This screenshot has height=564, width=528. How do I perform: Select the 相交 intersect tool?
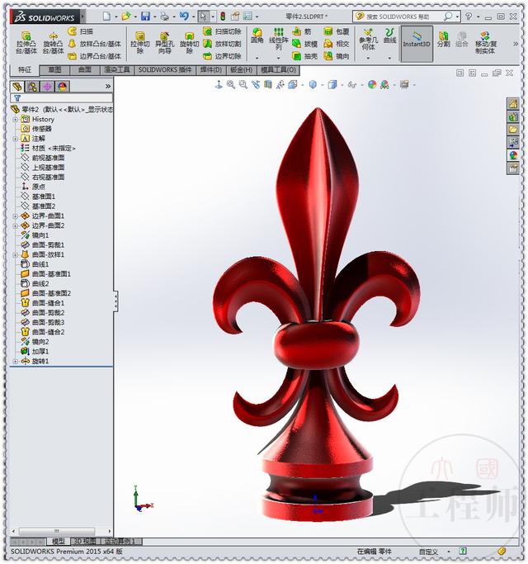[337, 44]
